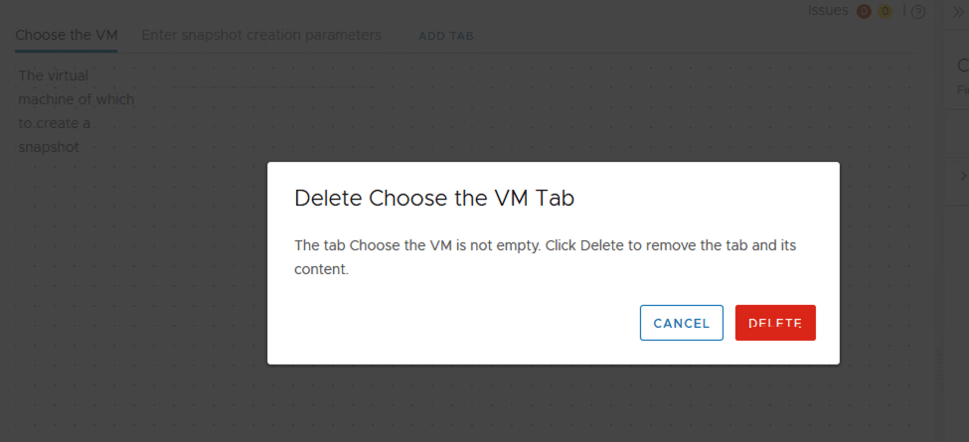
Task: Click the right panel heading starting with C
Action: point(962,66)
